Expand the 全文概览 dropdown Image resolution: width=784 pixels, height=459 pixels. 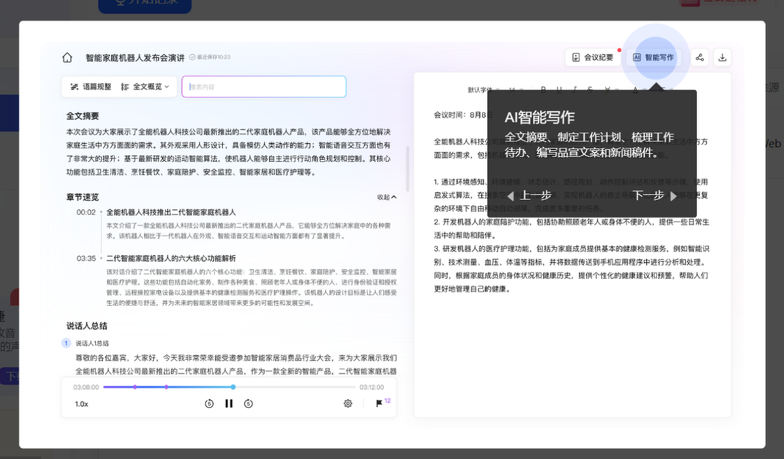145,86
